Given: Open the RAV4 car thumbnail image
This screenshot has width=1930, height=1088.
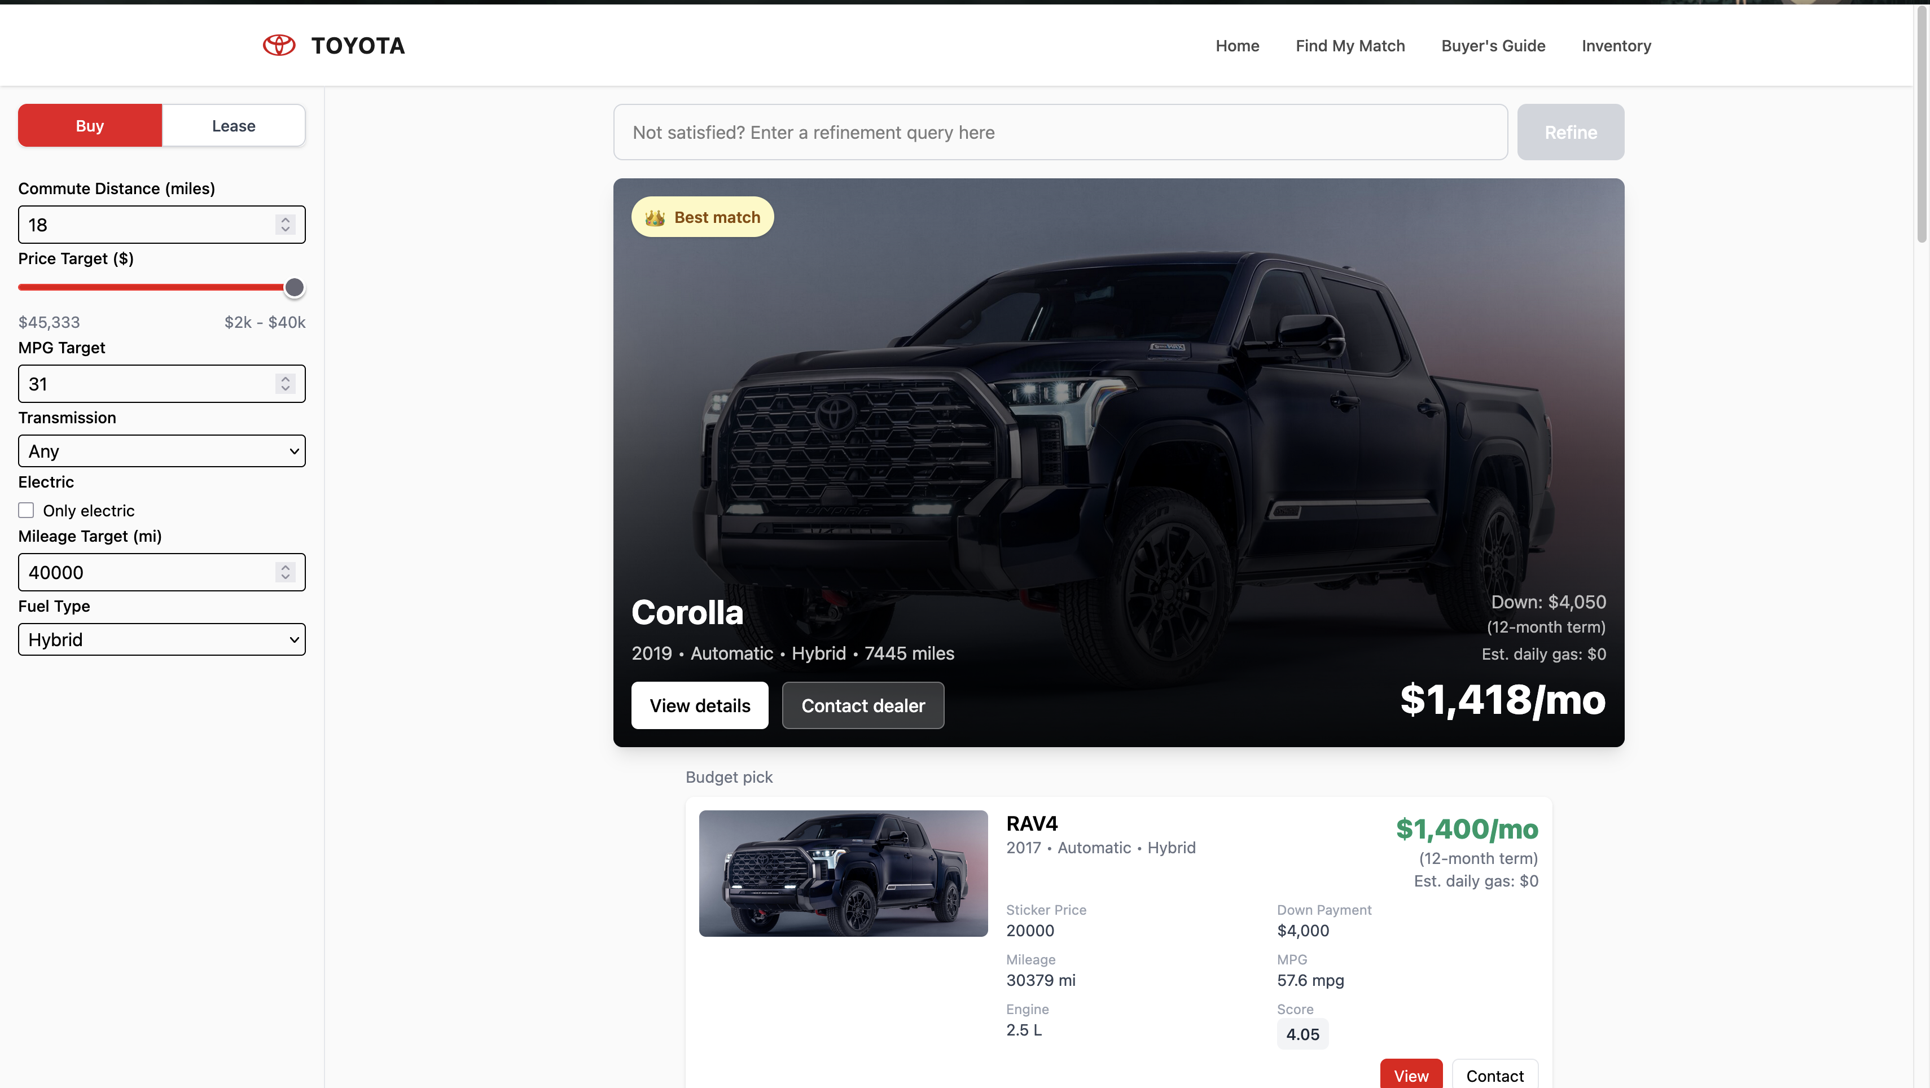Looking at the screenshot, I should 843,873.
